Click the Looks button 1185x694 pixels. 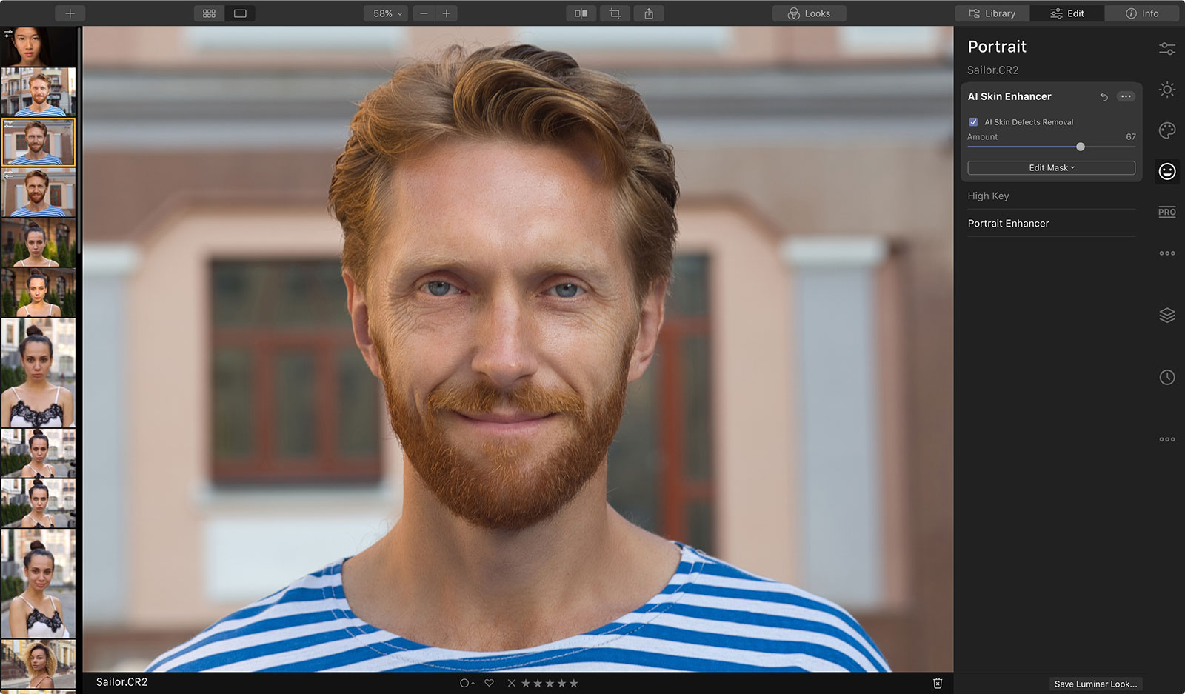click(x=809, y=13)
